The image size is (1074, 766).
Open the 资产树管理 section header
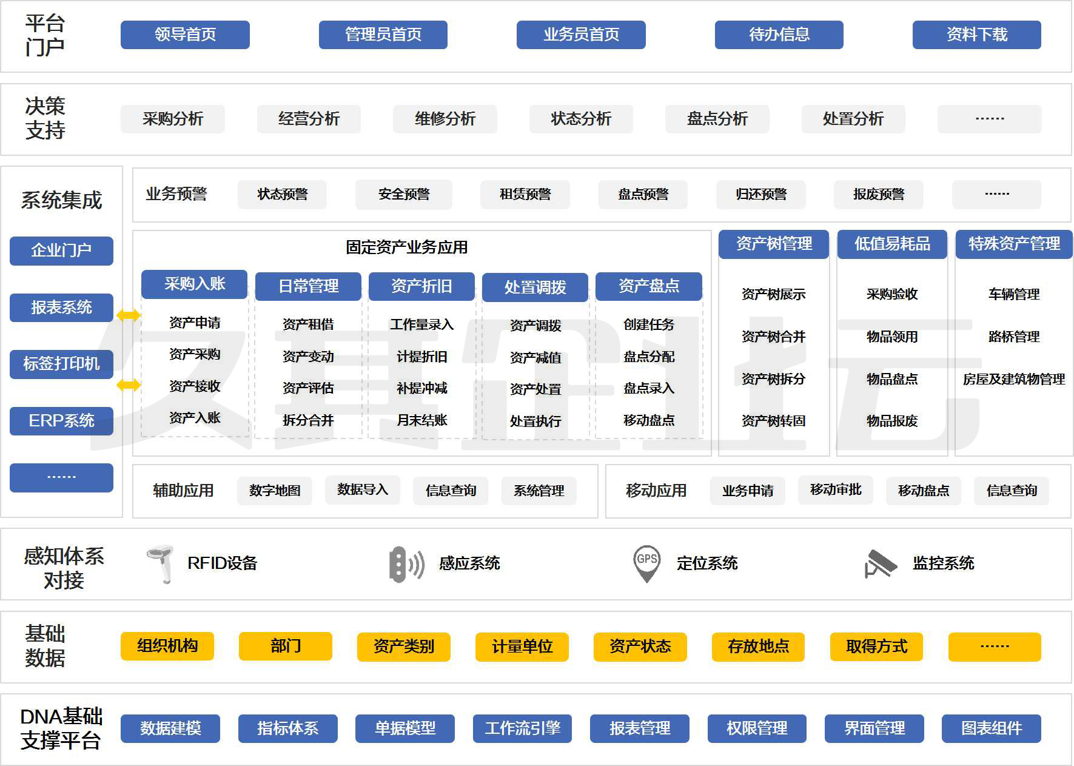(x=774, y=244)
